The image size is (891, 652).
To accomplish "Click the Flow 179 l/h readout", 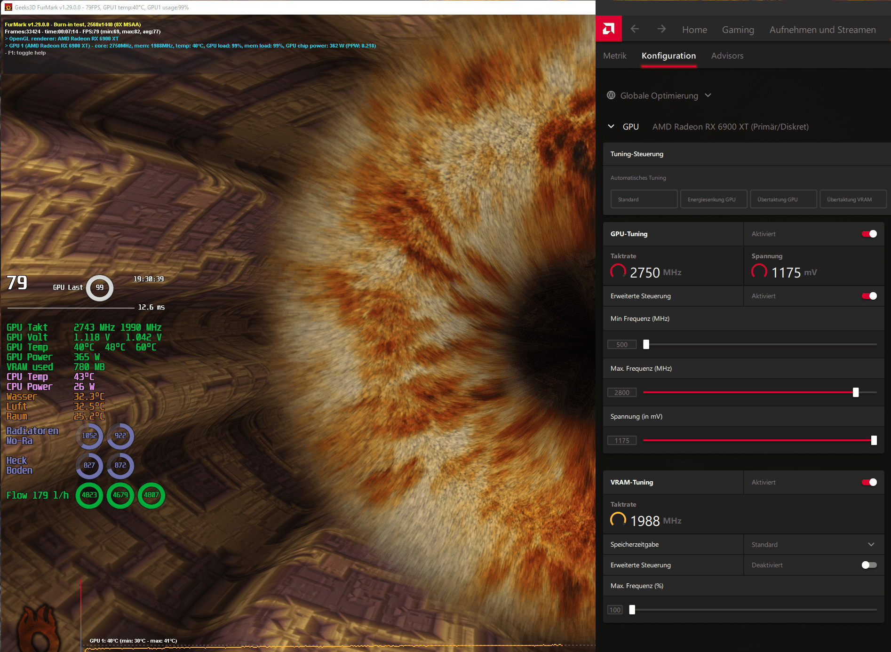I will [x=38, y=495].
